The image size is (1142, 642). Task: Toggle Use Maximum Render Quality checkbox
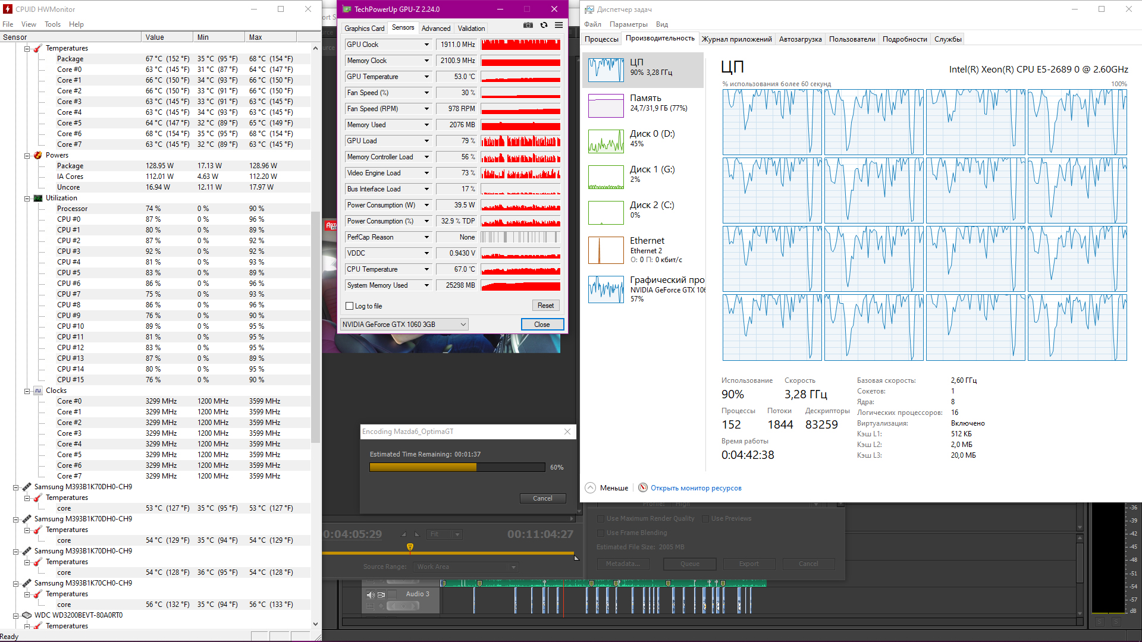pyautogui.click(x=600, y=518)
